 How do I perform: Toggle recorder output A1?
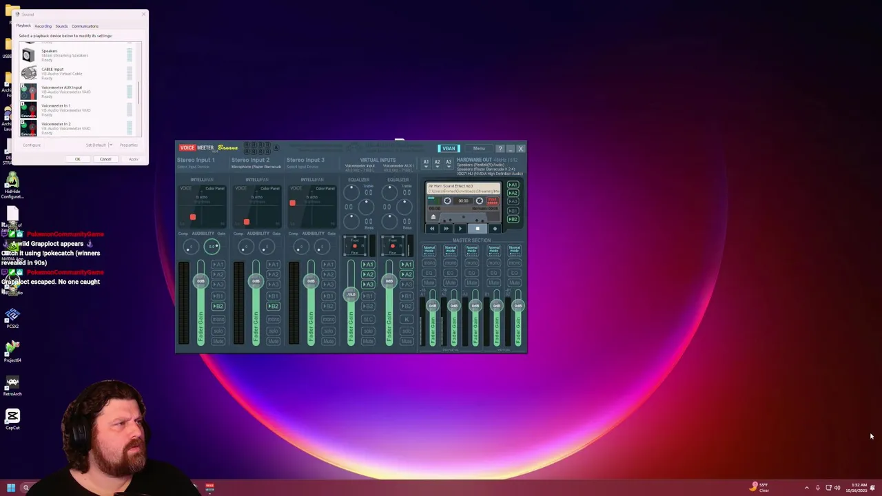513,185
